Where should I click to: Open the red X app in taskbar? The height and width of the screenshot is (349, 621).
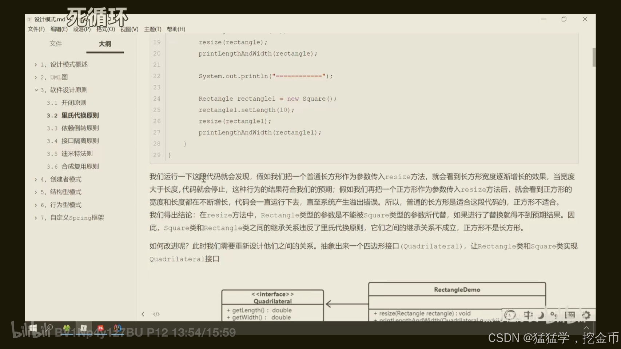tap(101, 328)
